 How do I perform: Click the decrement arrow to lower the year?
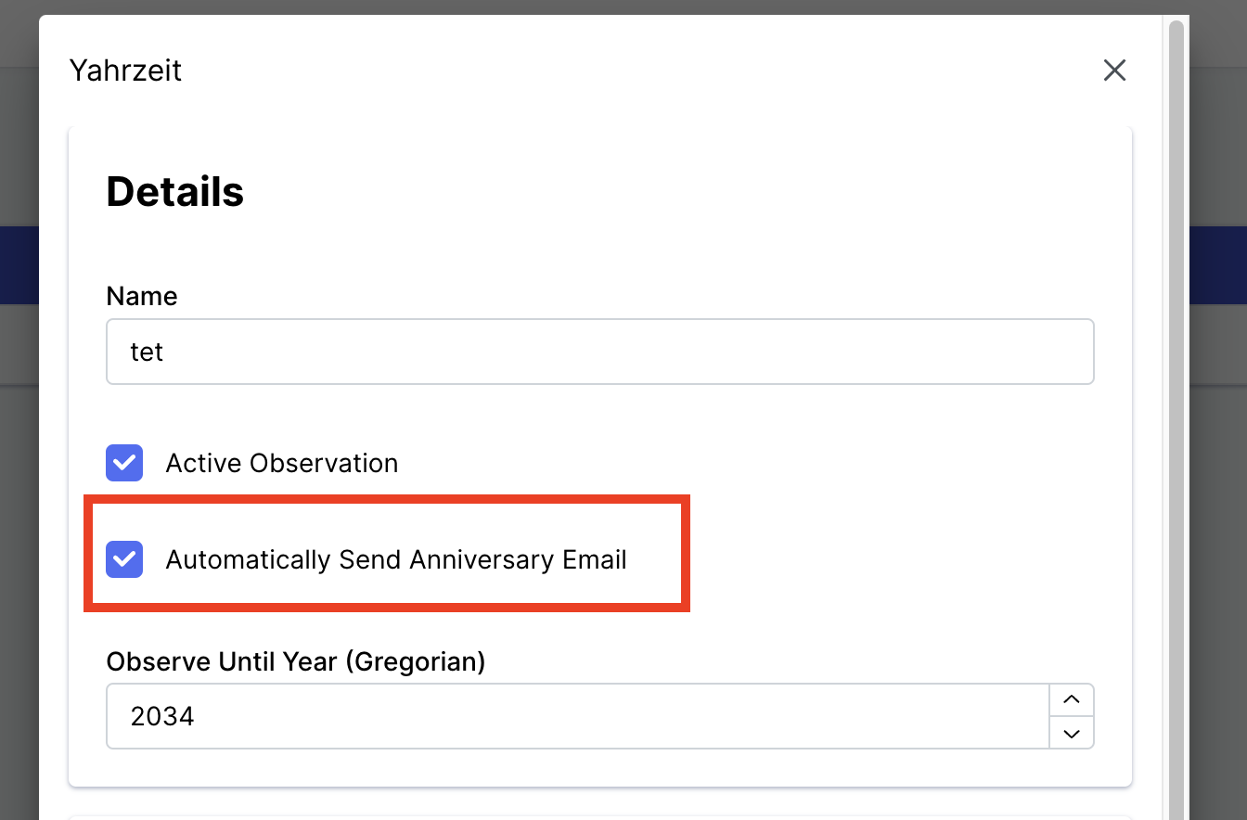[1071, 732]
